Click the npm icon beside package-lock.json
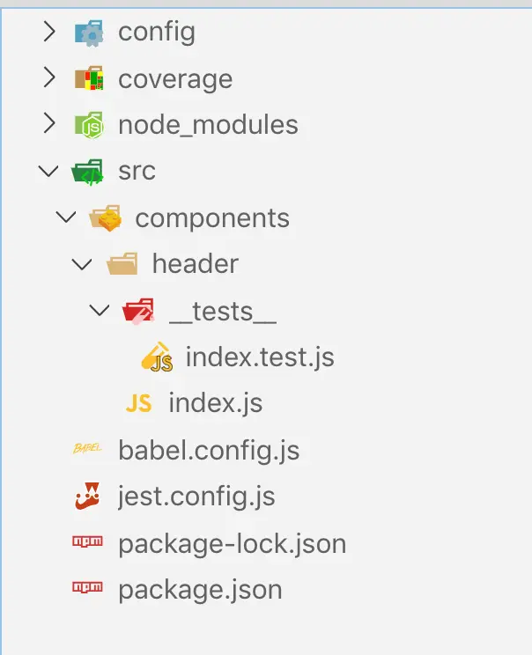This screenshot has height=655, width=532. click(x=89, y=543)
